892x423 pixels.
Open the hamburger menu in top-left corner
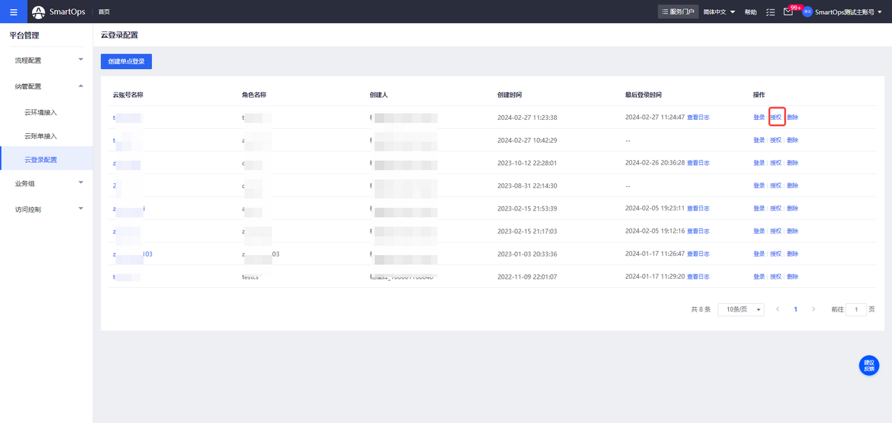click(13, 12)
